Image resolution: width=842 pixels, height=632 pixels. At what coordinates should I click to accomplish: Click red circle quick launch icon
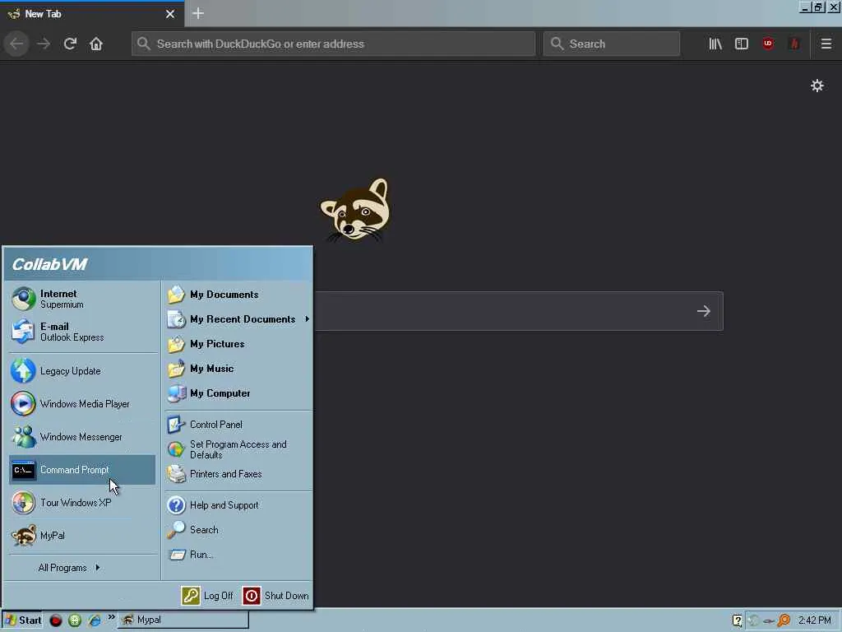55,620
